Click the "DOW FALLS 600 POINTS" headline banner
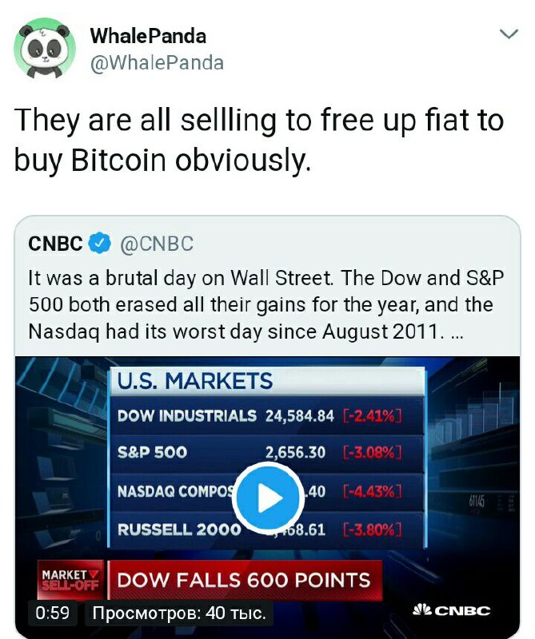535x639 pixels. [x=244, y=580]
